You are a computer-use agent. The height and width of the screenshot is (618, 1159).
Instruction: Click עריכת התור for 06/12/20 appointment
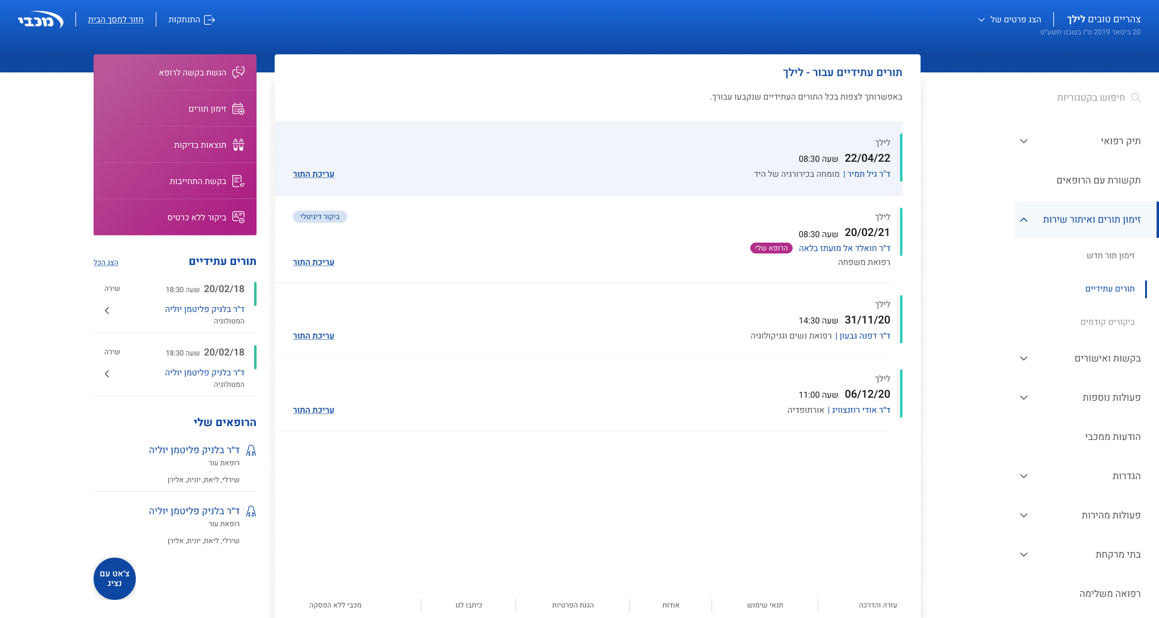(313, 410)
